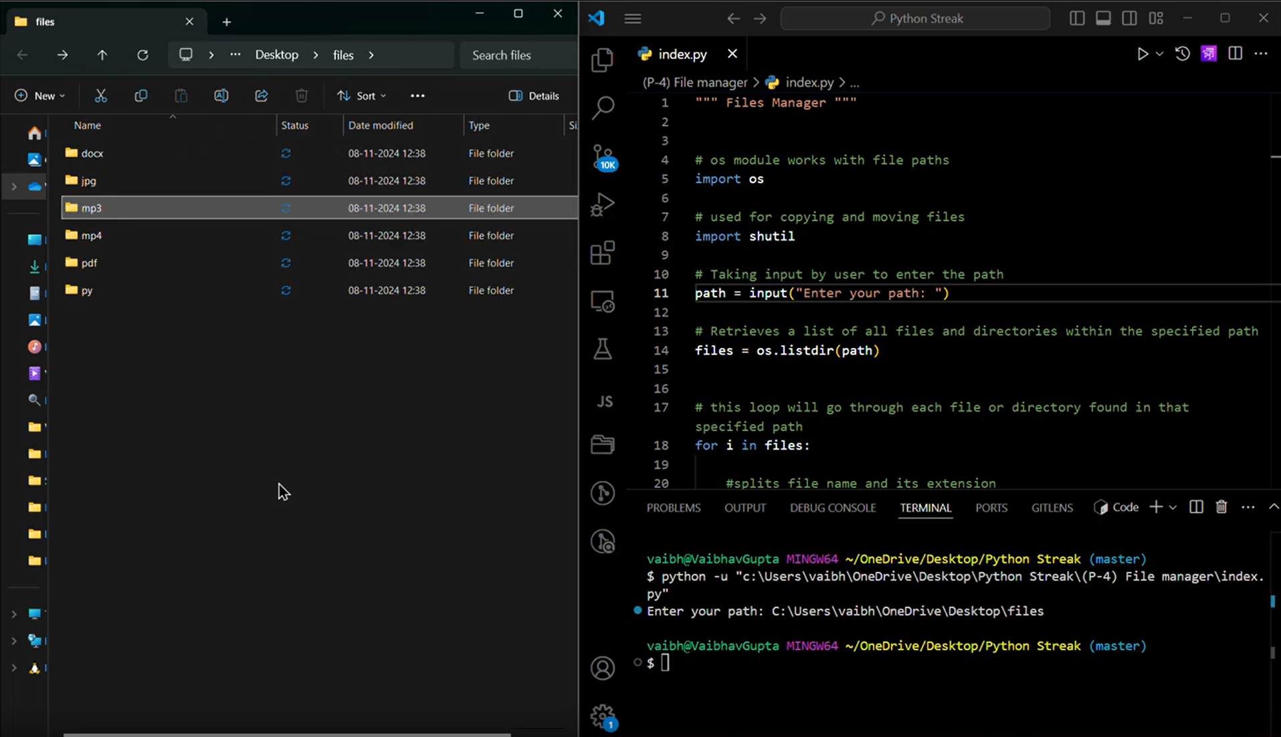Image resolution: width=1281 pixels, height=737 pixels.
Task: Open the folder icon in activity bar
Action: (x=603, y=444)
